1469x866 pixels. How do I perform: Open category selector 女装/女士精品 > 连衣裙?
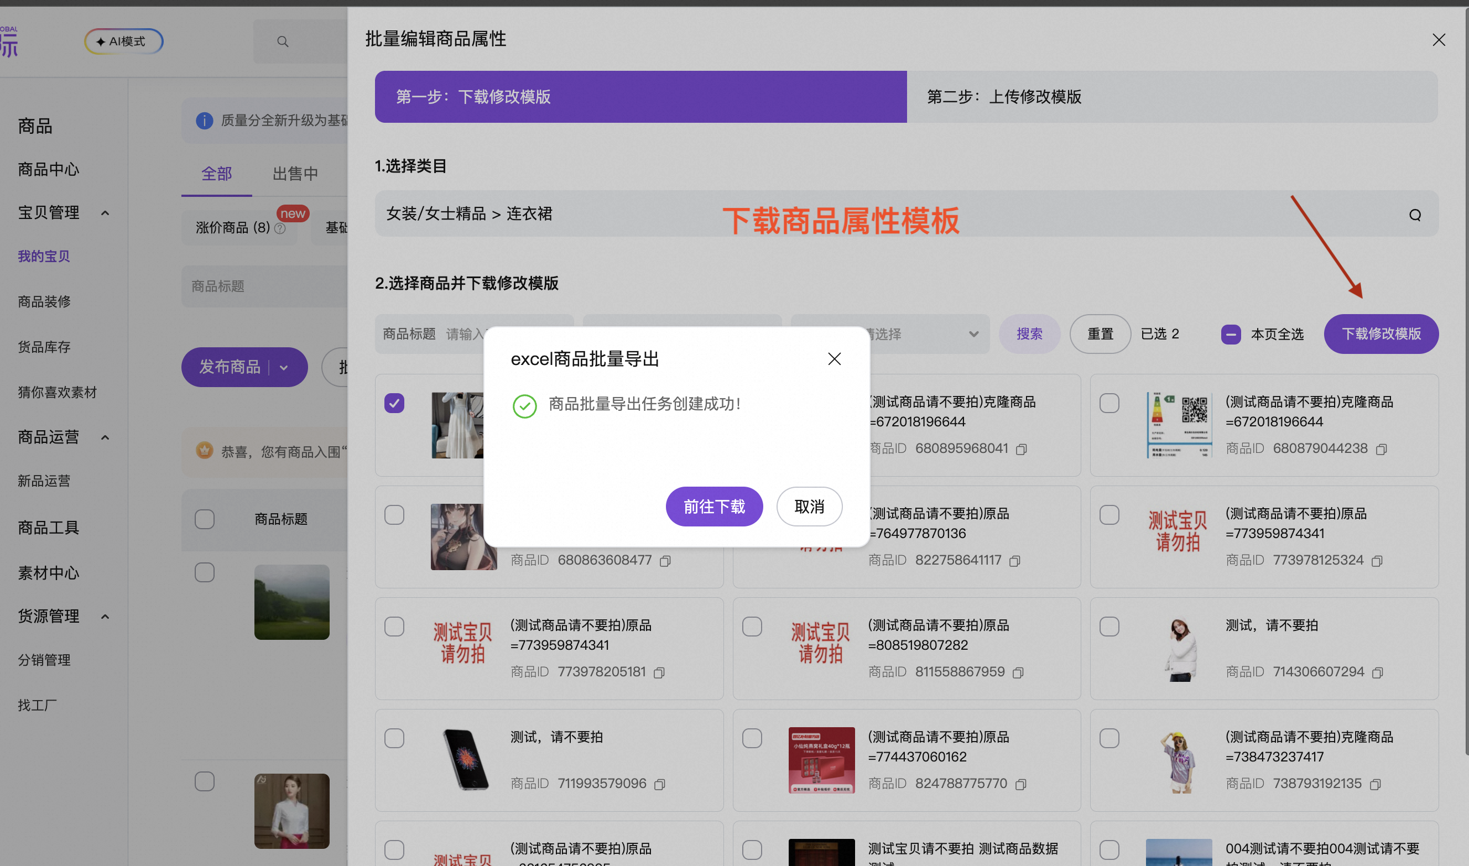point(907,213)
